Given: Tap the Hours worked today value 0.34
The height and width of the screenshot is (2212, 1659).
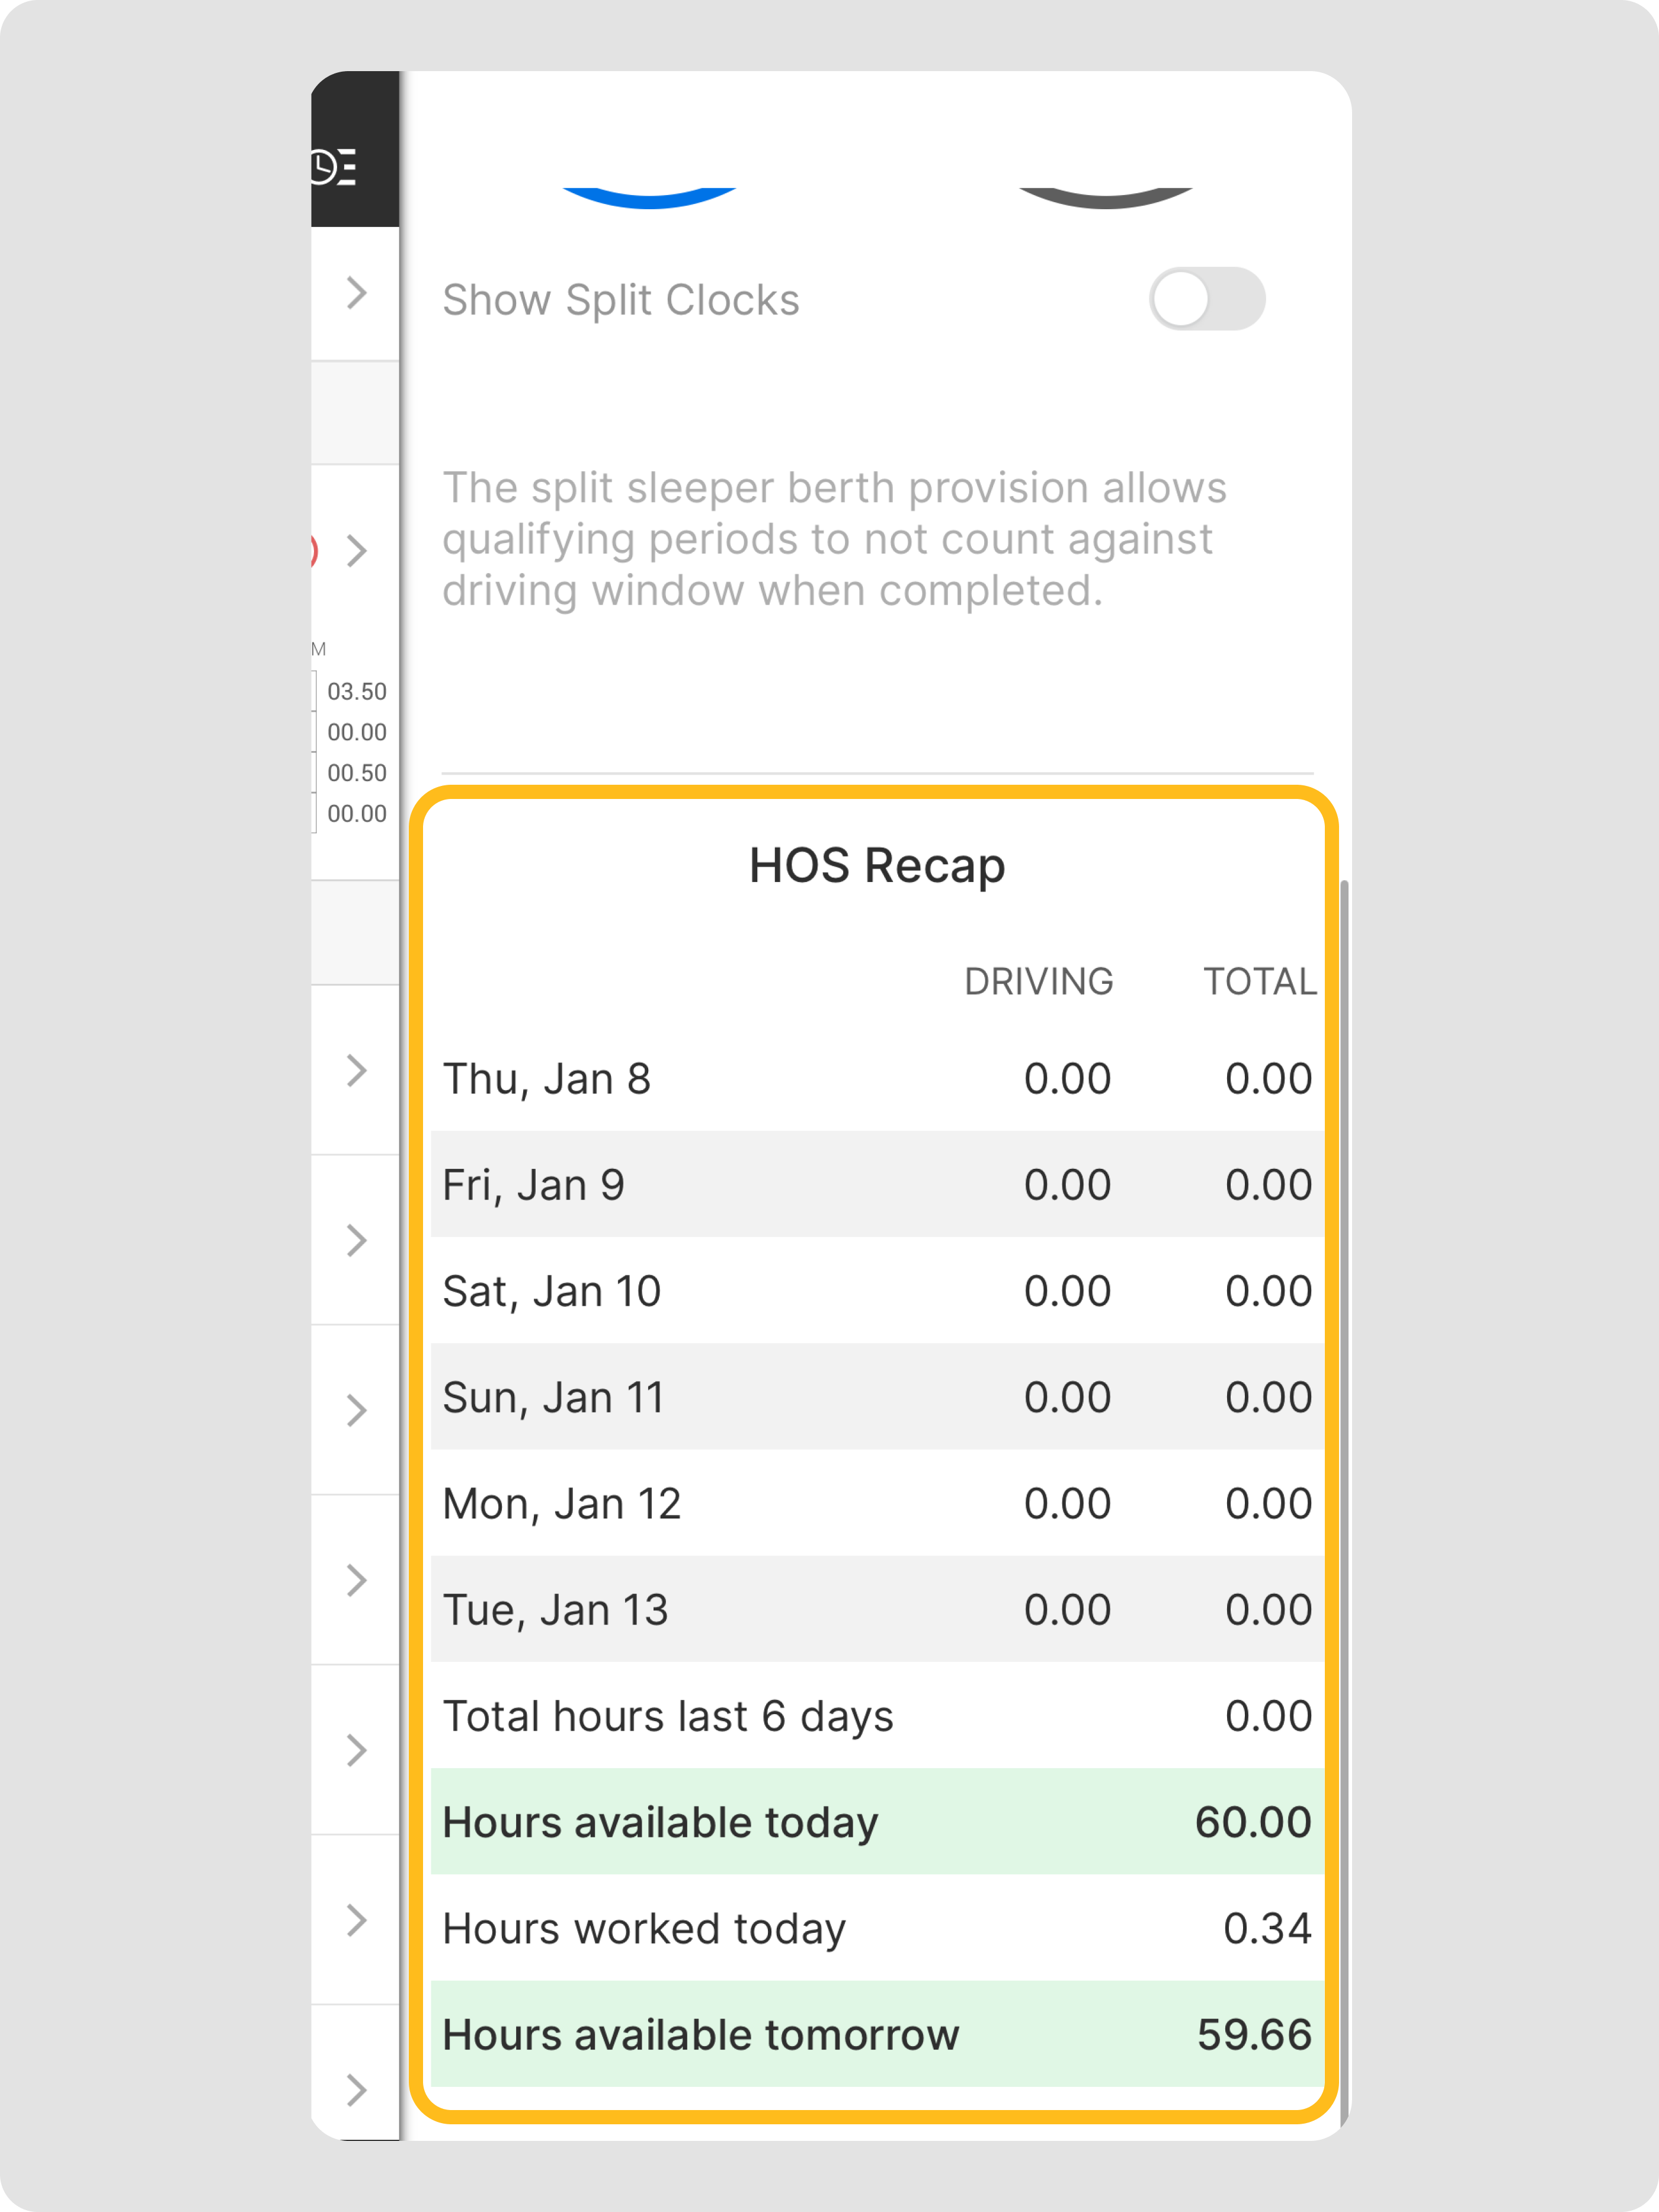Looking at the screenshot, I should pos(1266,1929).
